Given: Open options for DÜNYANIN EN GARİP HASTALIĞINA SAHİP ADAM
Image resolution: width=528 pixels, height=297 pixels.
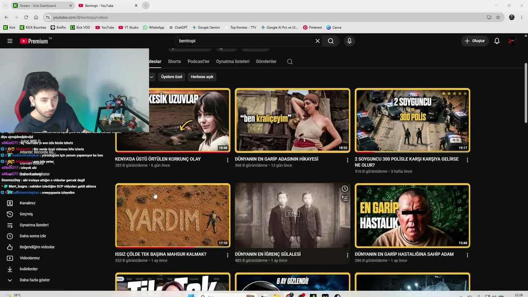Looking at the screenshot, I should (x=467, y=255).
